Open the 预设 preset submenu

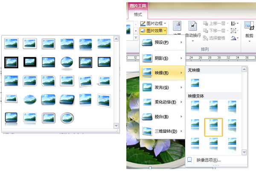[162, 42]
